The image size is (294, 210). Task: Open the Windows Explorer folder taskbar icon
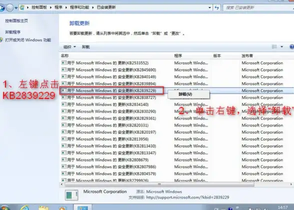43,208
